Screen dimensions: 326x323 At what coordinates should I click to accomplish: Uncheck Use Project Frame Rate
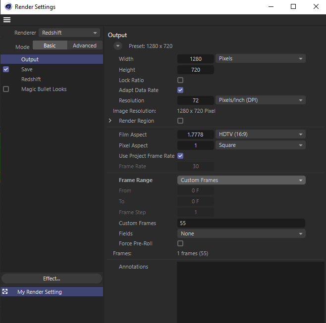[180, 156]
